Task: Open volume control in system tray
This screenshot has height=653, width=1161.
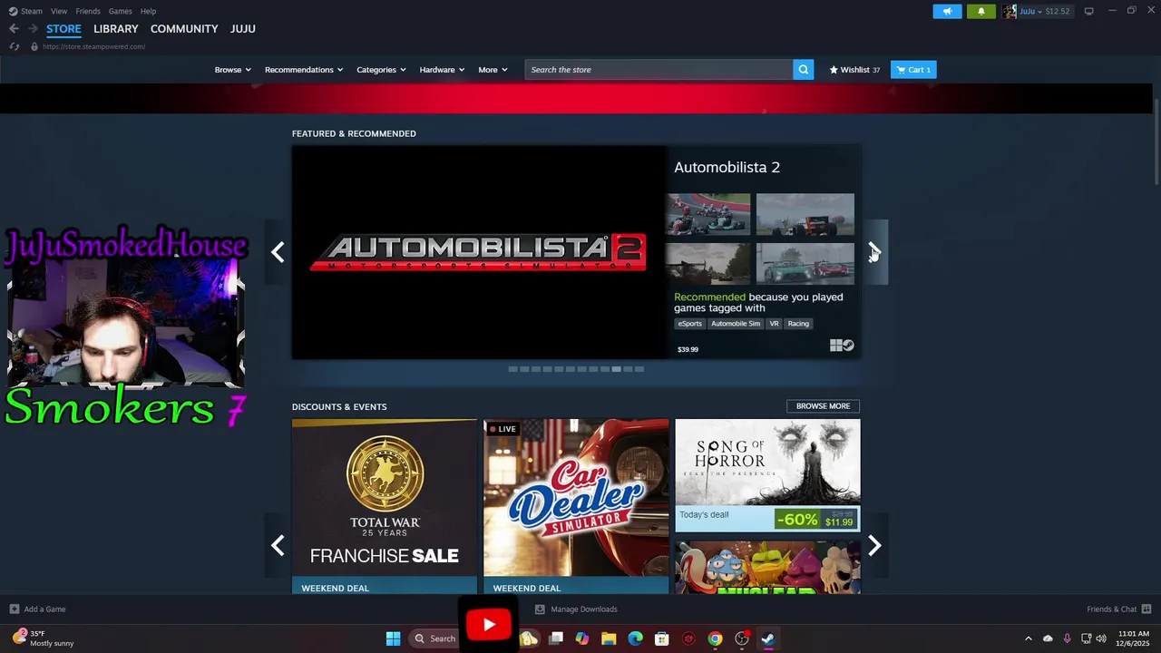Action: [1101, 638]
